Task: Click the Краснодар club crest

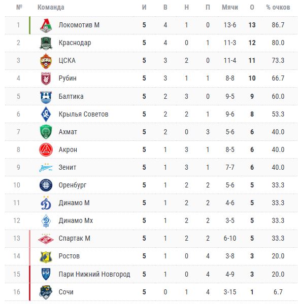Action: [46, 43]
